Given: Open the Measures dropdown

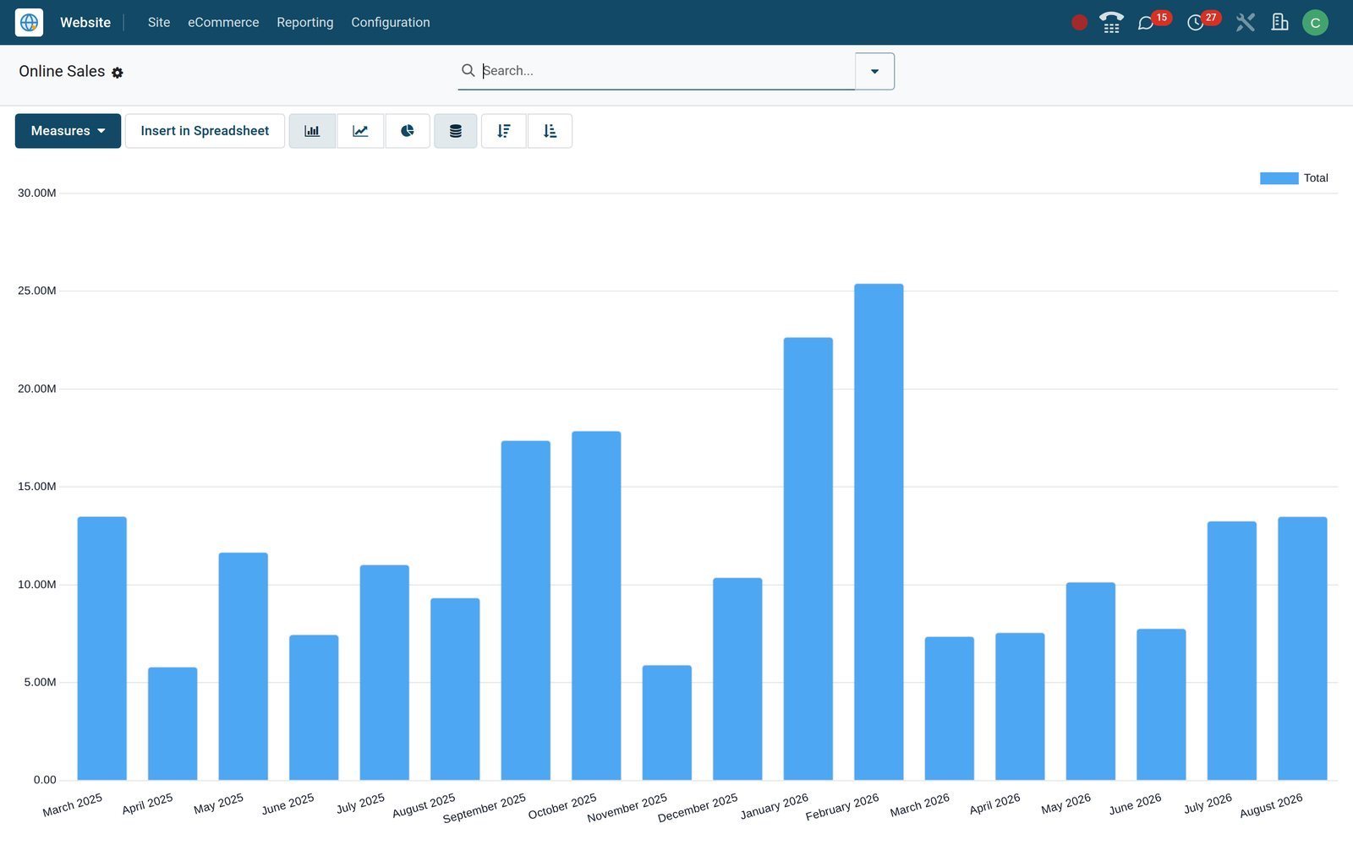Looking at the screenshot, I should coord(68,131).
